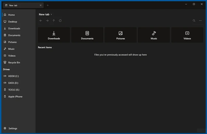Screen dimensions: 207x134
Task: Maximize the window
Action: pyautogui.click(x=194, y=4)
